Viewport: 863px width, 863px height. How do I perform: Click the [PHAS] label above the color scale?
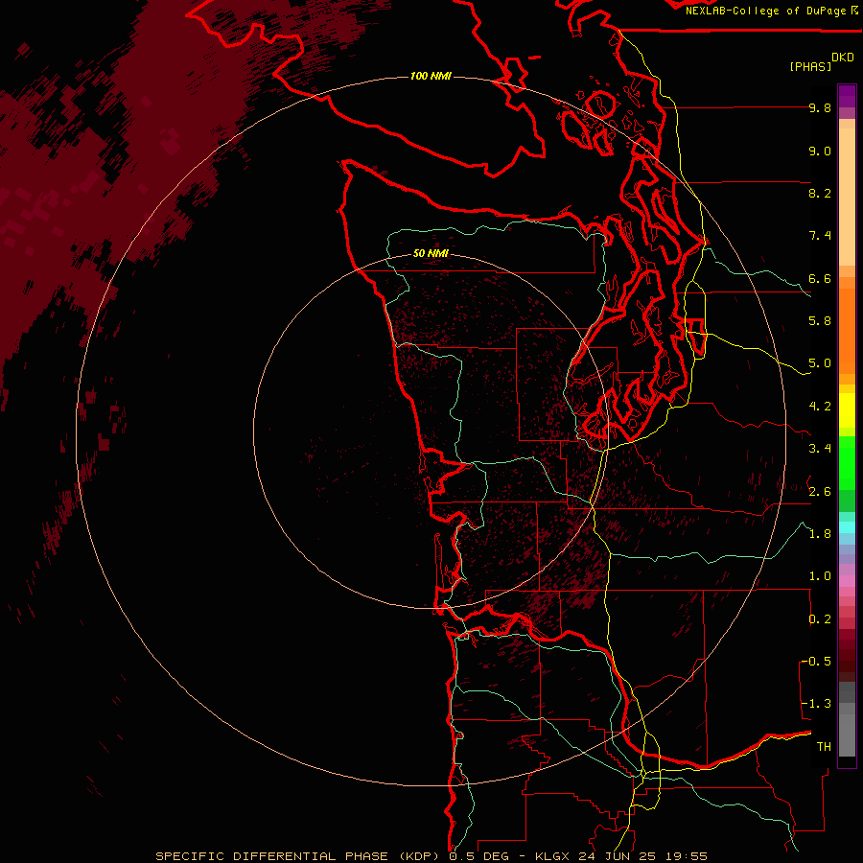point(810,67)
